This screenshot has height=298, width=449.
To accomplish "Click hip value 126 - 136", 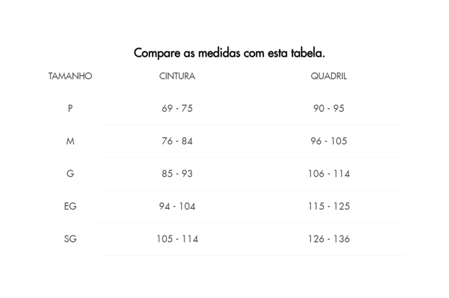I will [x=329, y=239].
